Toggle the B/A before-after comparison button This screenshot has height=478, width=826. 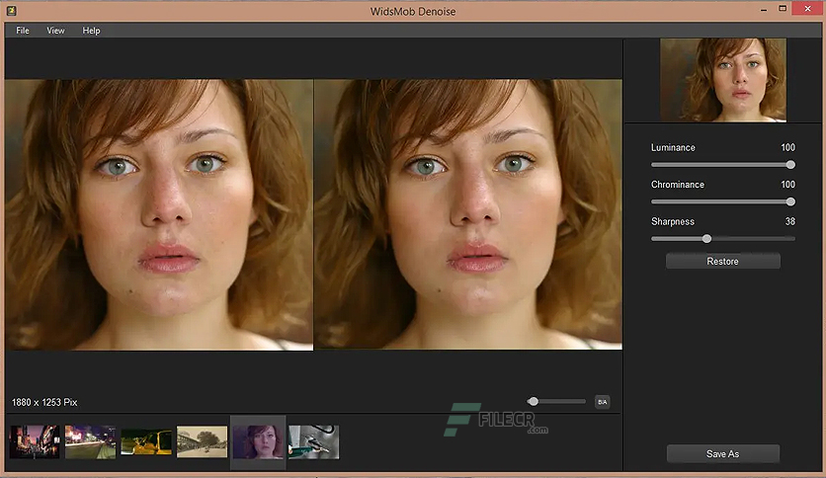pyautogui.click(x=602, y=402)
